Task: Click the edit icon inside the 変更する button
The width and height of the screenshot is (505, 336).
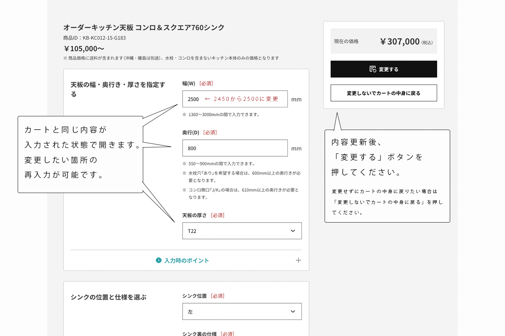Action: point(373,69)
